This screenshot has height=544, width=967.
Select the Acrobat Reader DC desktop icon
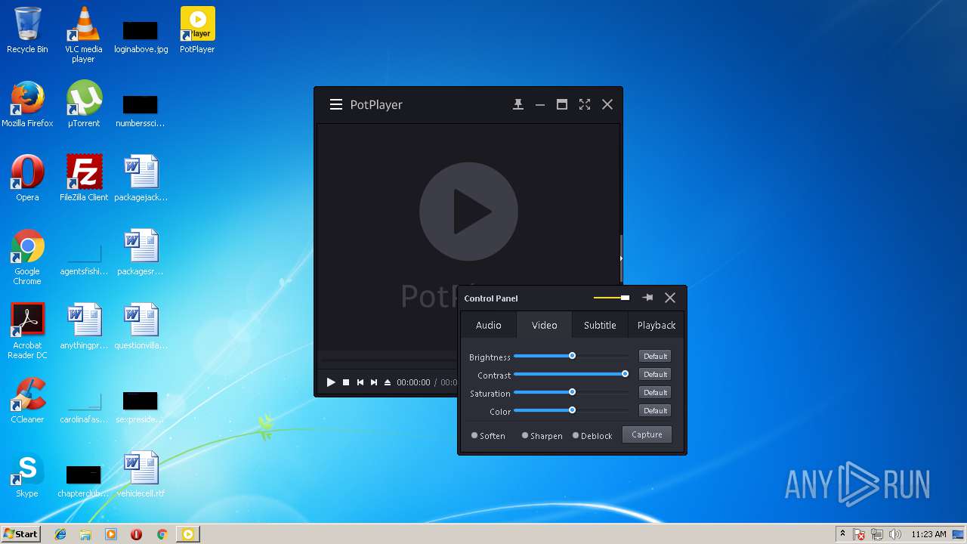pos(27,331)
